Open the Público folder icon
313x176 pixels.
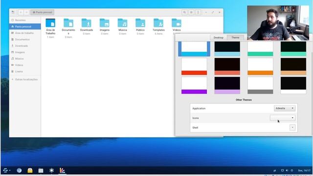pyautogui.click(x=140, y=23)
